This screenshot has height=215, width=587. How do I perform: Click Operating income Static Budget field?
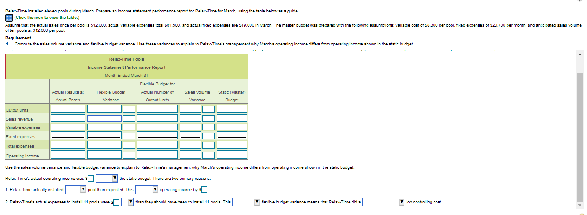click(232, 154)
